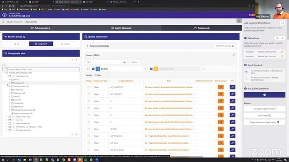Open details for the AP14_PROJECT row

click(89, 94)
